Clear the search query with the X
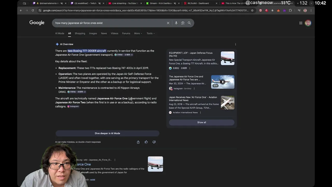This screenshot has width=332, height=187. tap(168, 23)
